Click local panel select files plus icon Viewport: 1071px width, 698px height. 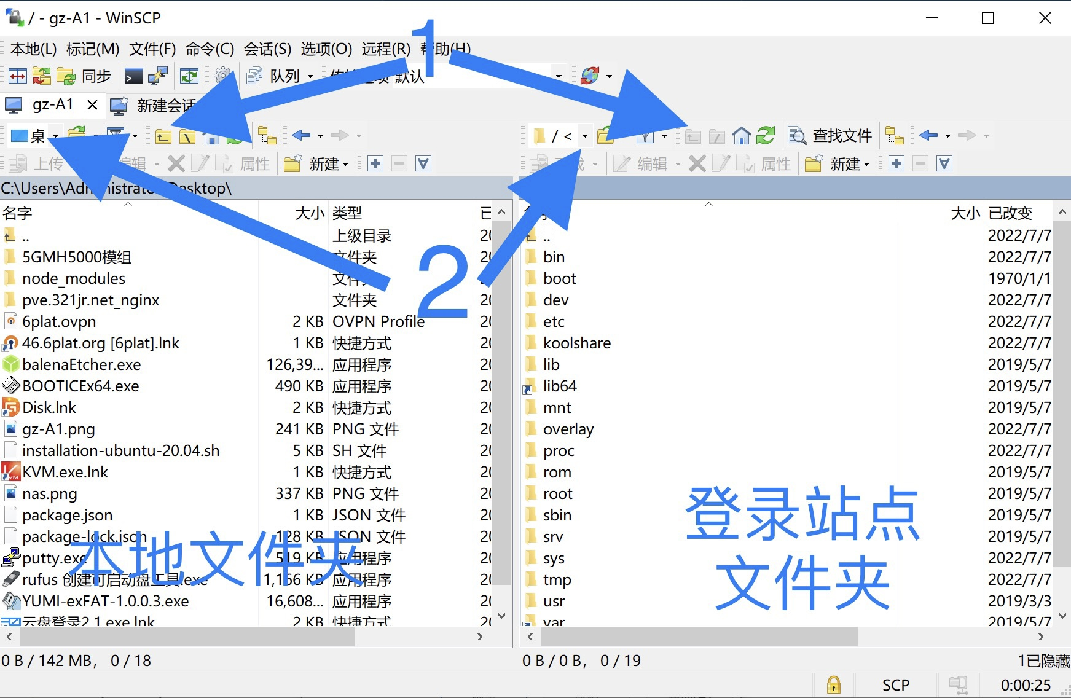(375, 163)
